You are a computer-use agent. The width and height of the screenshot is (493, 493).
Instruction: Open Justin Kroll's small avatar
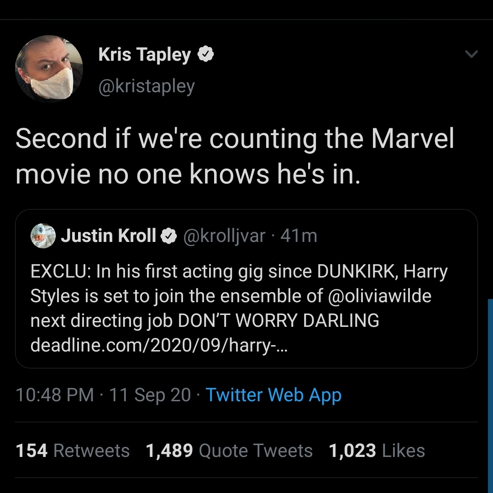click(42, 236)
